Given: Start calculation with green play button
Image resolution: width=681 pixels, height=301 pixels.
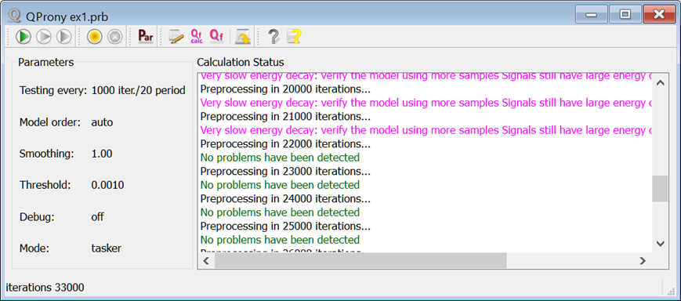Looking at the screenshot, I should [23, 37].
